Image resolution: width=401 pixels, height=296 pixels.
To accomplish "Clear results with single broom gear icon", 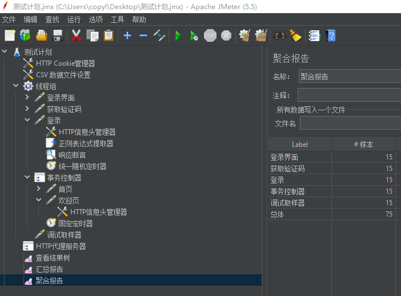I will pos(244,35).
